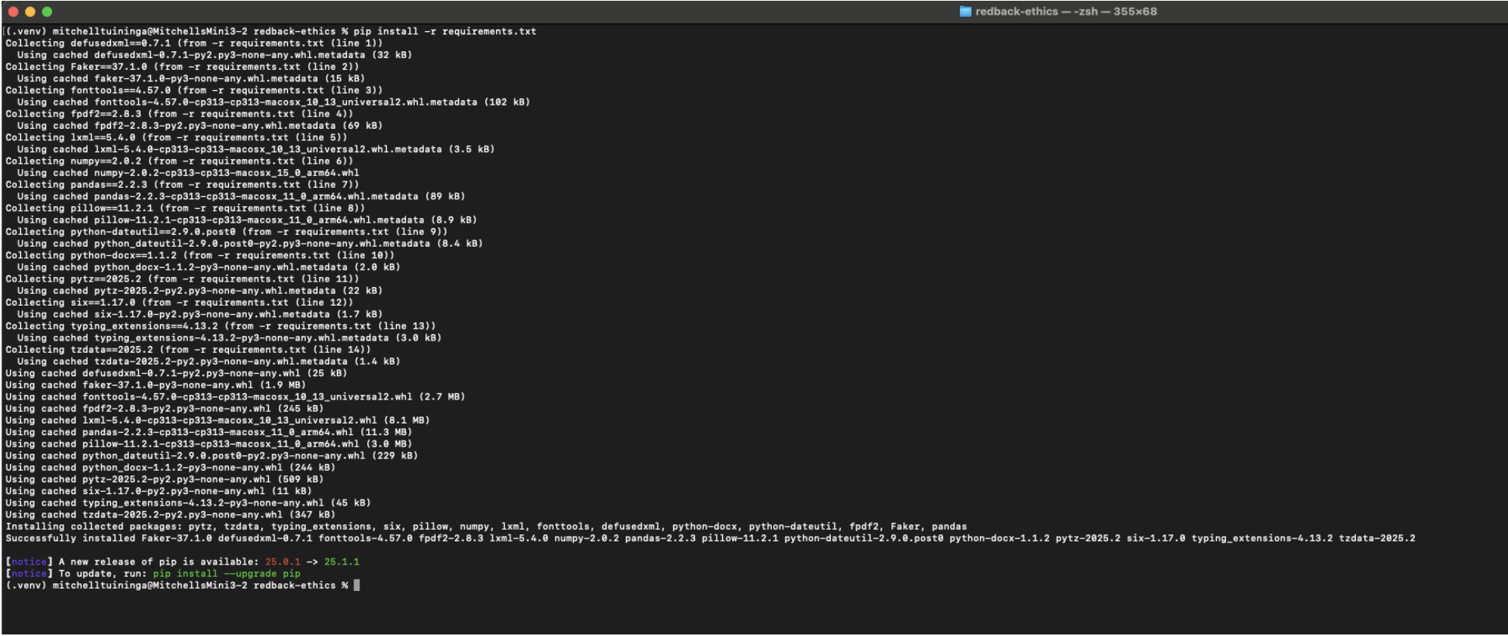Click the lxml whl (8.1 MB) line
Screen dimensions: 1508x636
click(x=217, y=420)
